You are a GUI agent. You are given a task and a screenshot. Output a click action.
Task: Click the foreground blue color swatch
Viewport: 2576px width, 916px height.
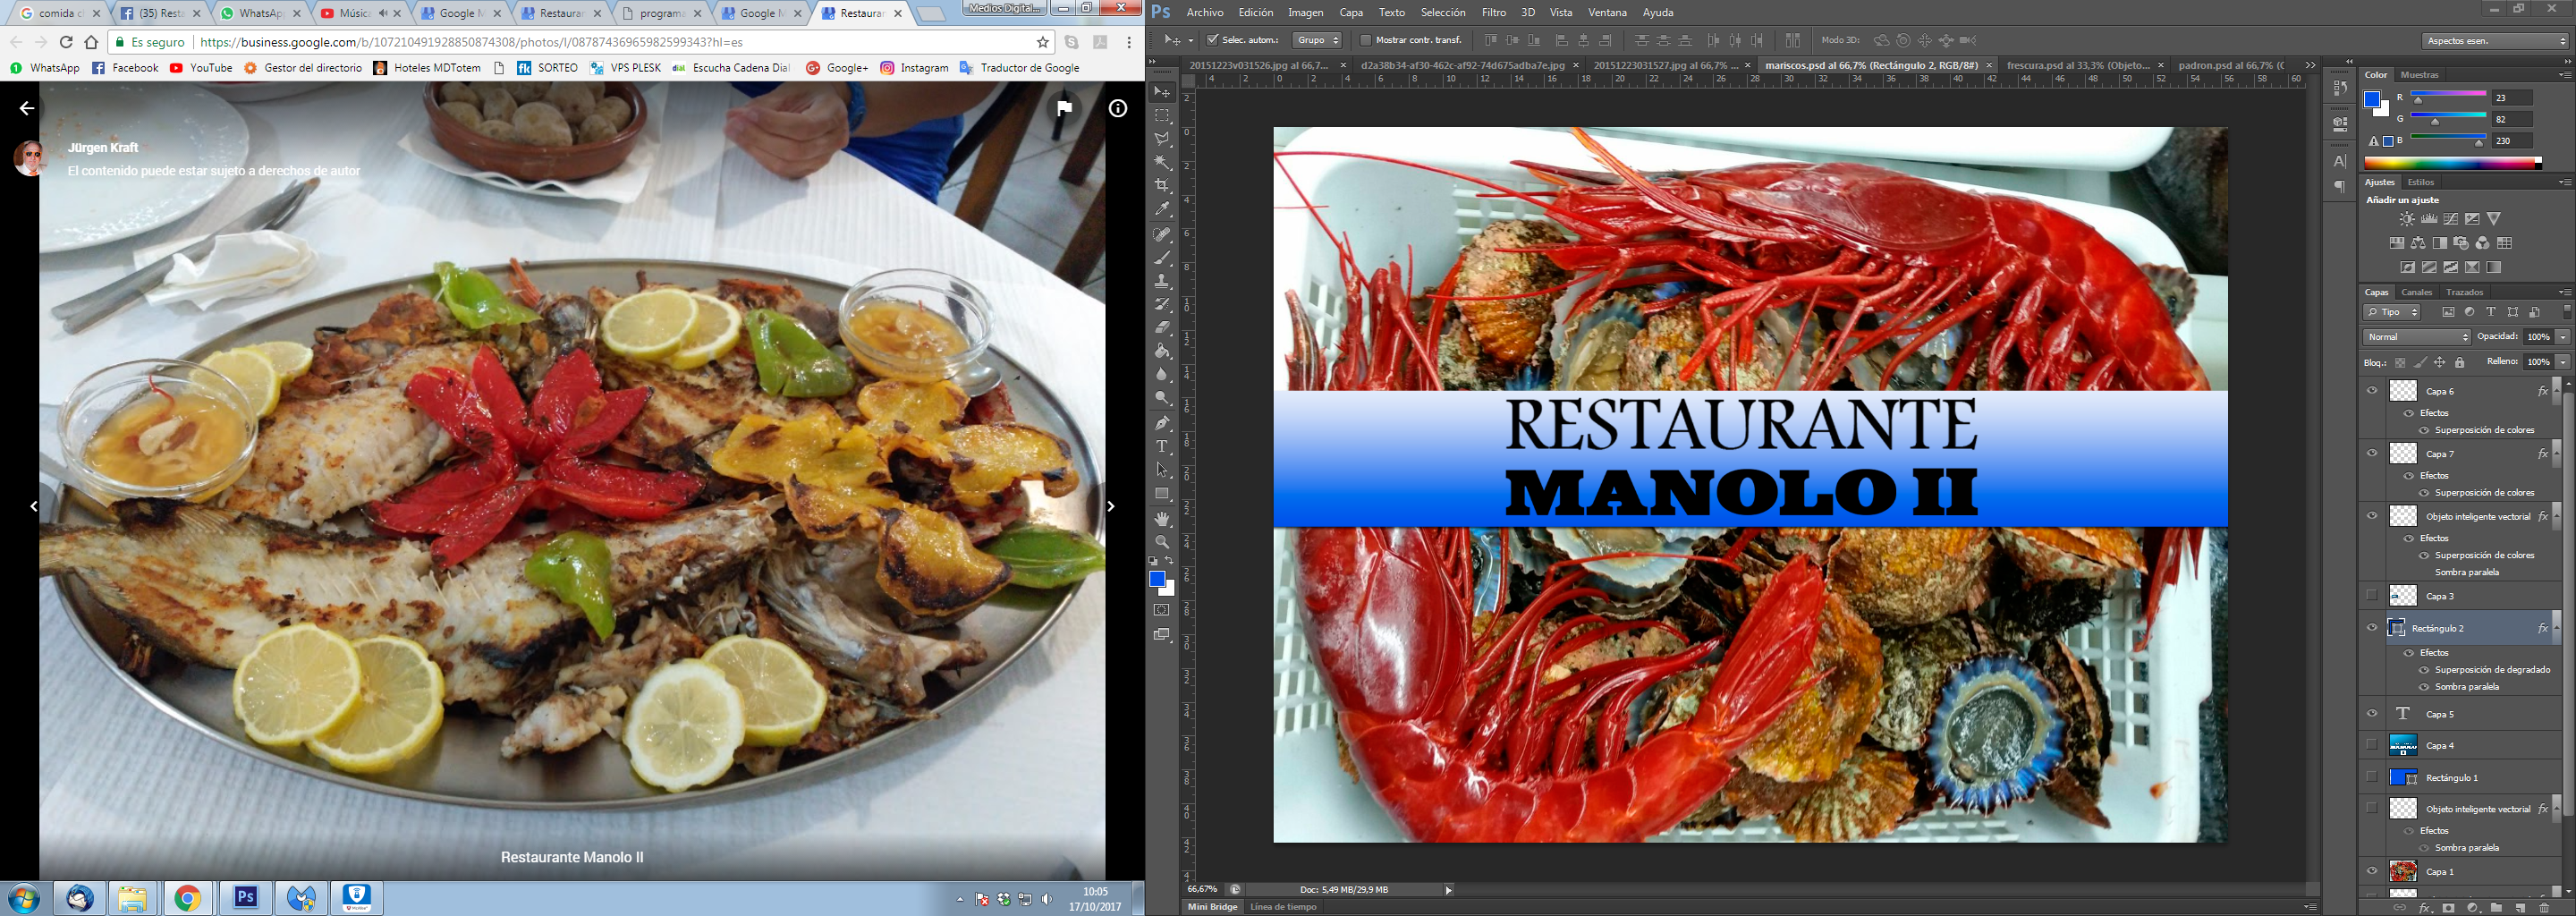pos(1157,579)
